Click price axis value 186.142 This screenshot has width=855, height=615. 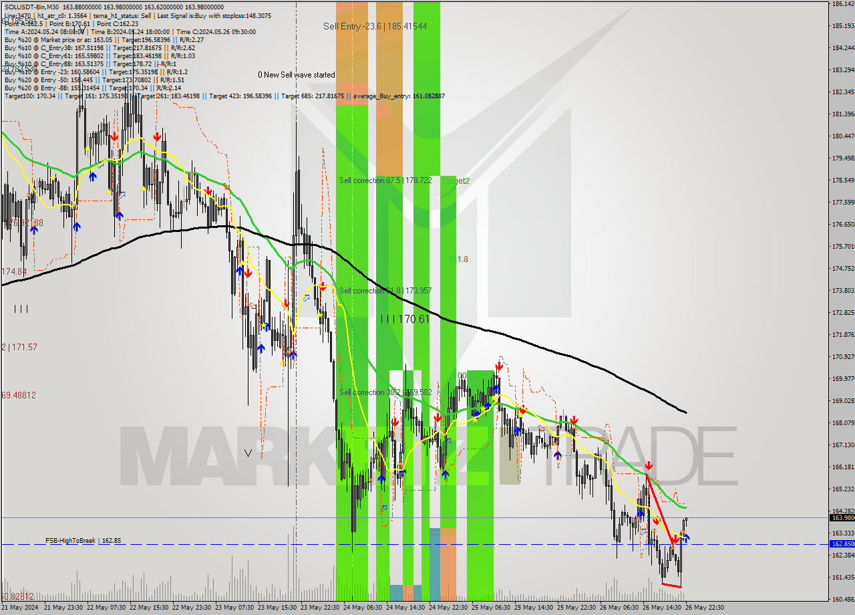tap(843, 3)
